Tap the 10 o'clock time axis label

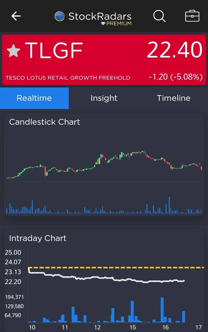point(32,327)
